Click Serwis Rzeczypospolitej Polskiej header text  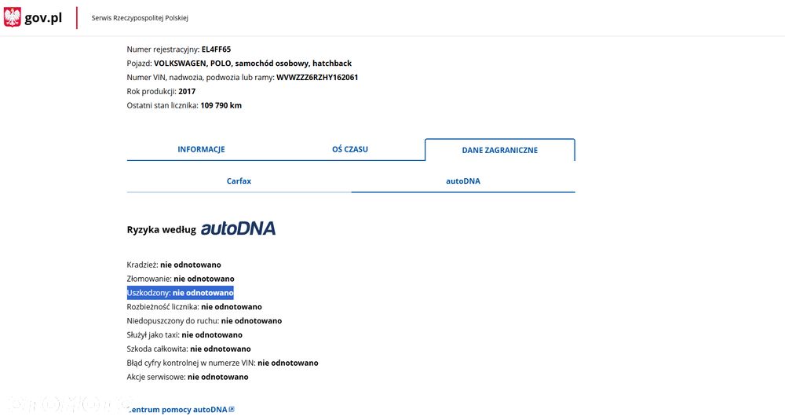[x=140, y=18]
